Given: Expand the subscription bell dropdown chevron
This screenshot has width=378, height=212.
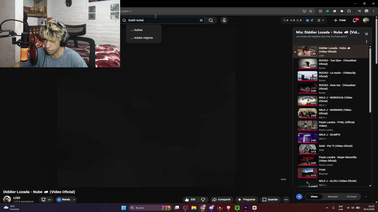Looking at the screenshot, I should point(49,199).
